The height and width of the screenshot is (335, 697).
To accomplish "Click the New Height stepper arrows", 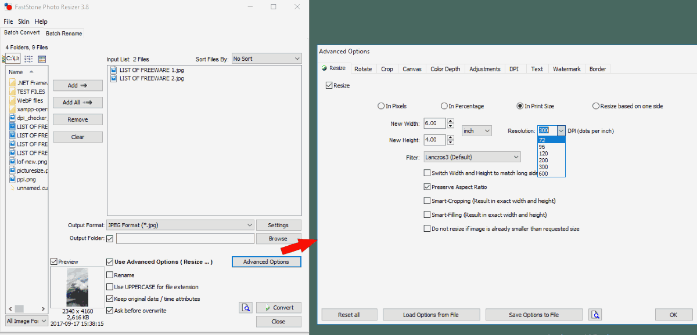I will pyautogui.click(x=451, y=140).
